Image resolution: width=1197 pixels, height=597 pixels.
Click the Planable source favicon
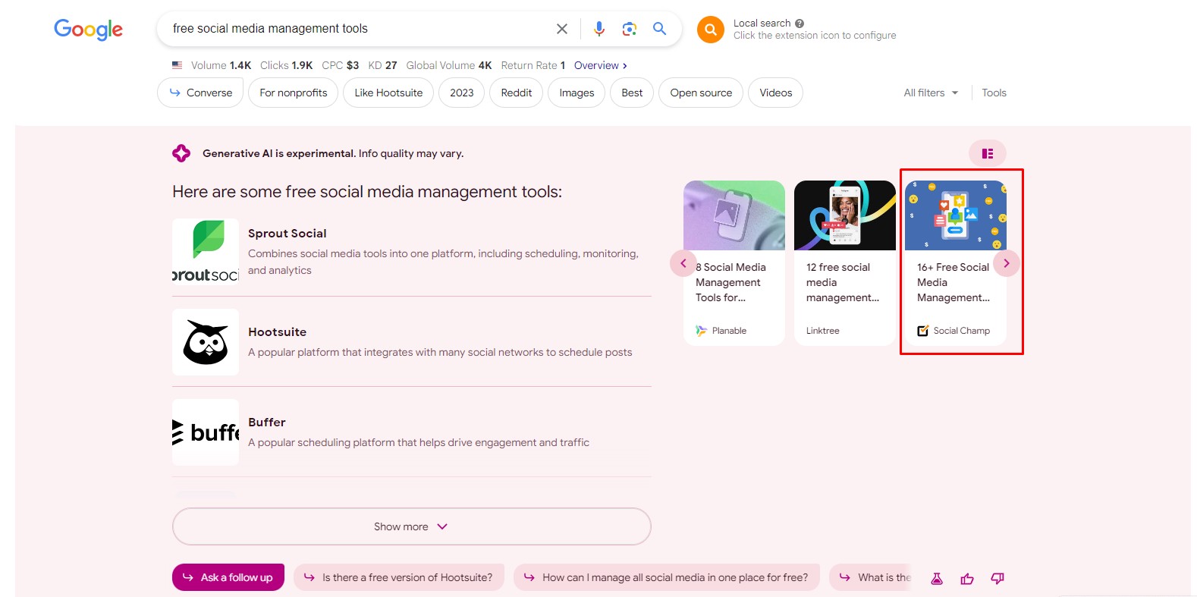pyautogui.click(x=702, y=331)
